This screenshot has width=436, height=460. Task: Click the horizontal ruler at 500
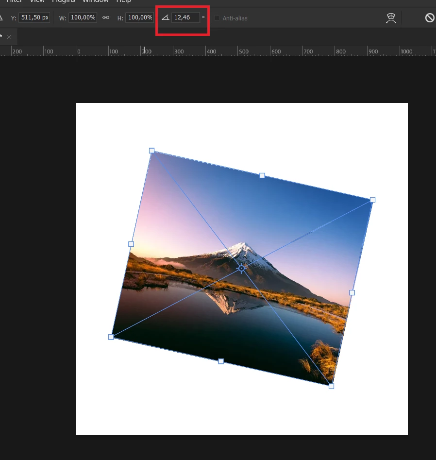pos(243,51)
